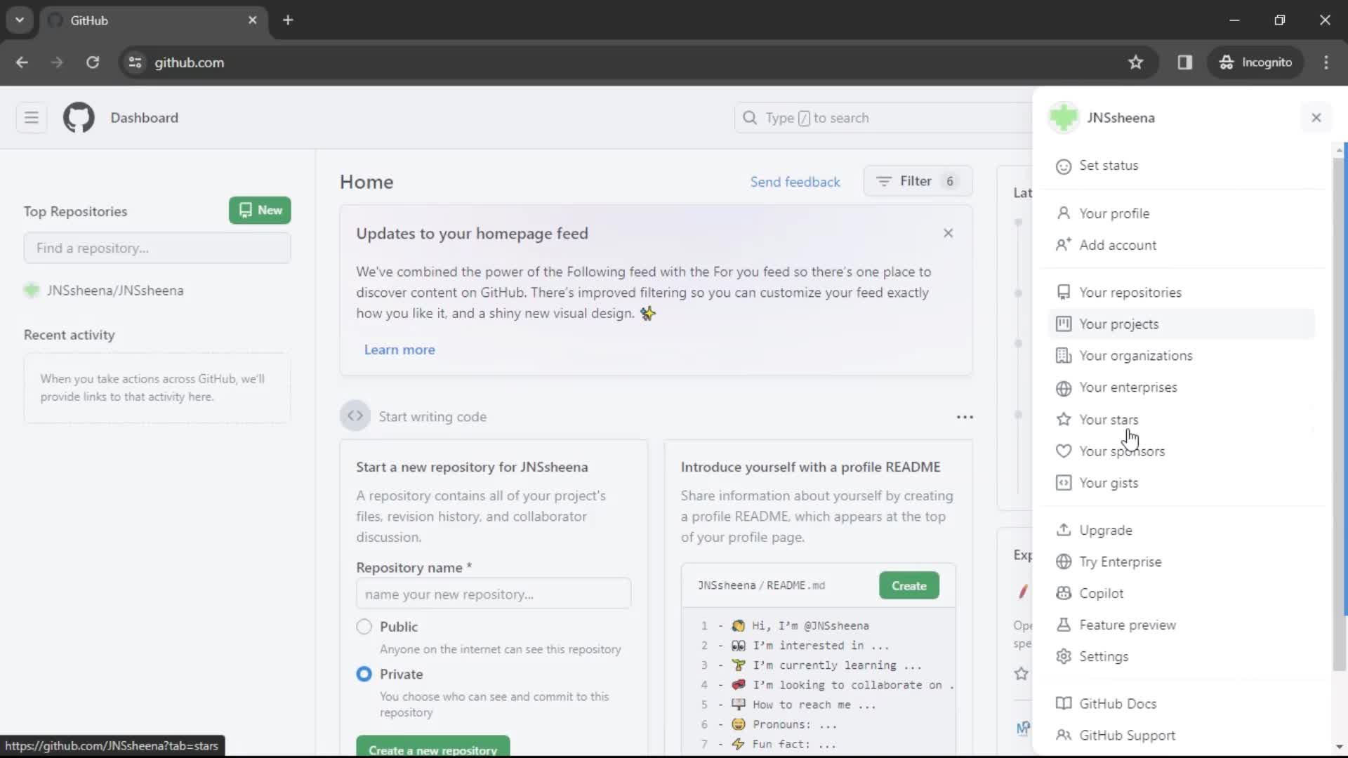Image resolution: width=1348 pixels, height=758 pixels.
Task: Click the Your stars star icon
Action: [1064, 419]
